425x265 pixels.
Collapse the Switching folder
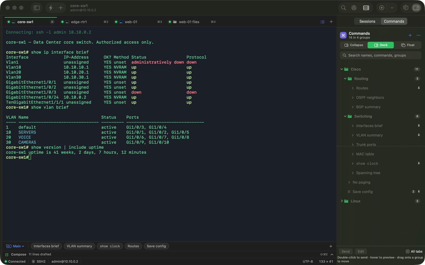[x=345, y=116]
